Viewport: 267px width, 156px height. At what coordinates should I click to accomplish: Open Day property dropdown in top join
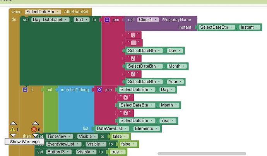175,51
